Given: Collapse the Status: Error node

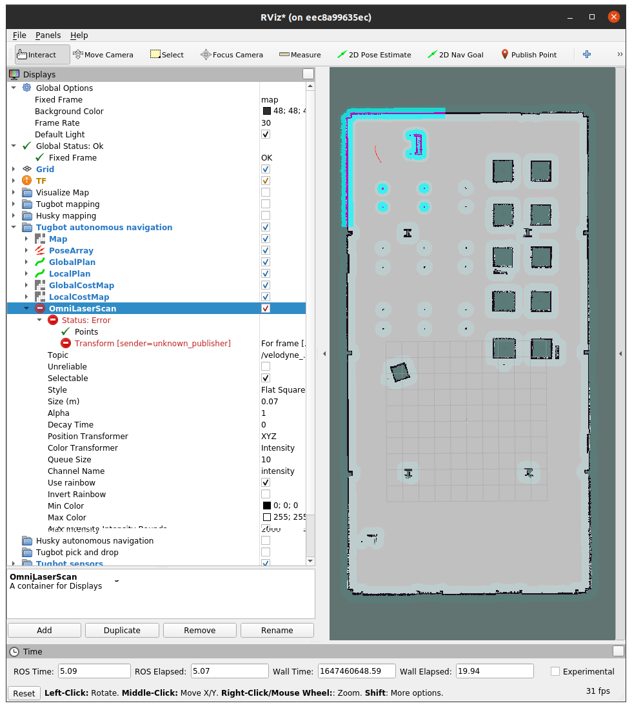Looking at the screenshot, I should click(39, 320).
